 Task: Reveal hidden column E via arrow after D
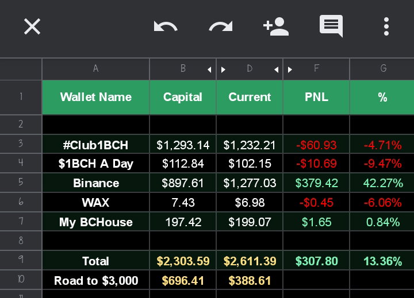tap(276, 69)
